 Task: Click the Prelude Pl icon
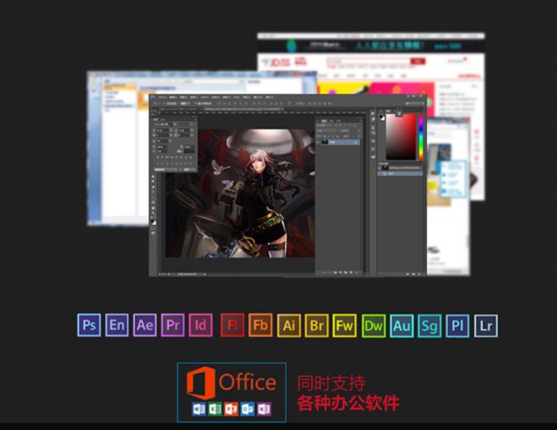(x=458, y=326)
